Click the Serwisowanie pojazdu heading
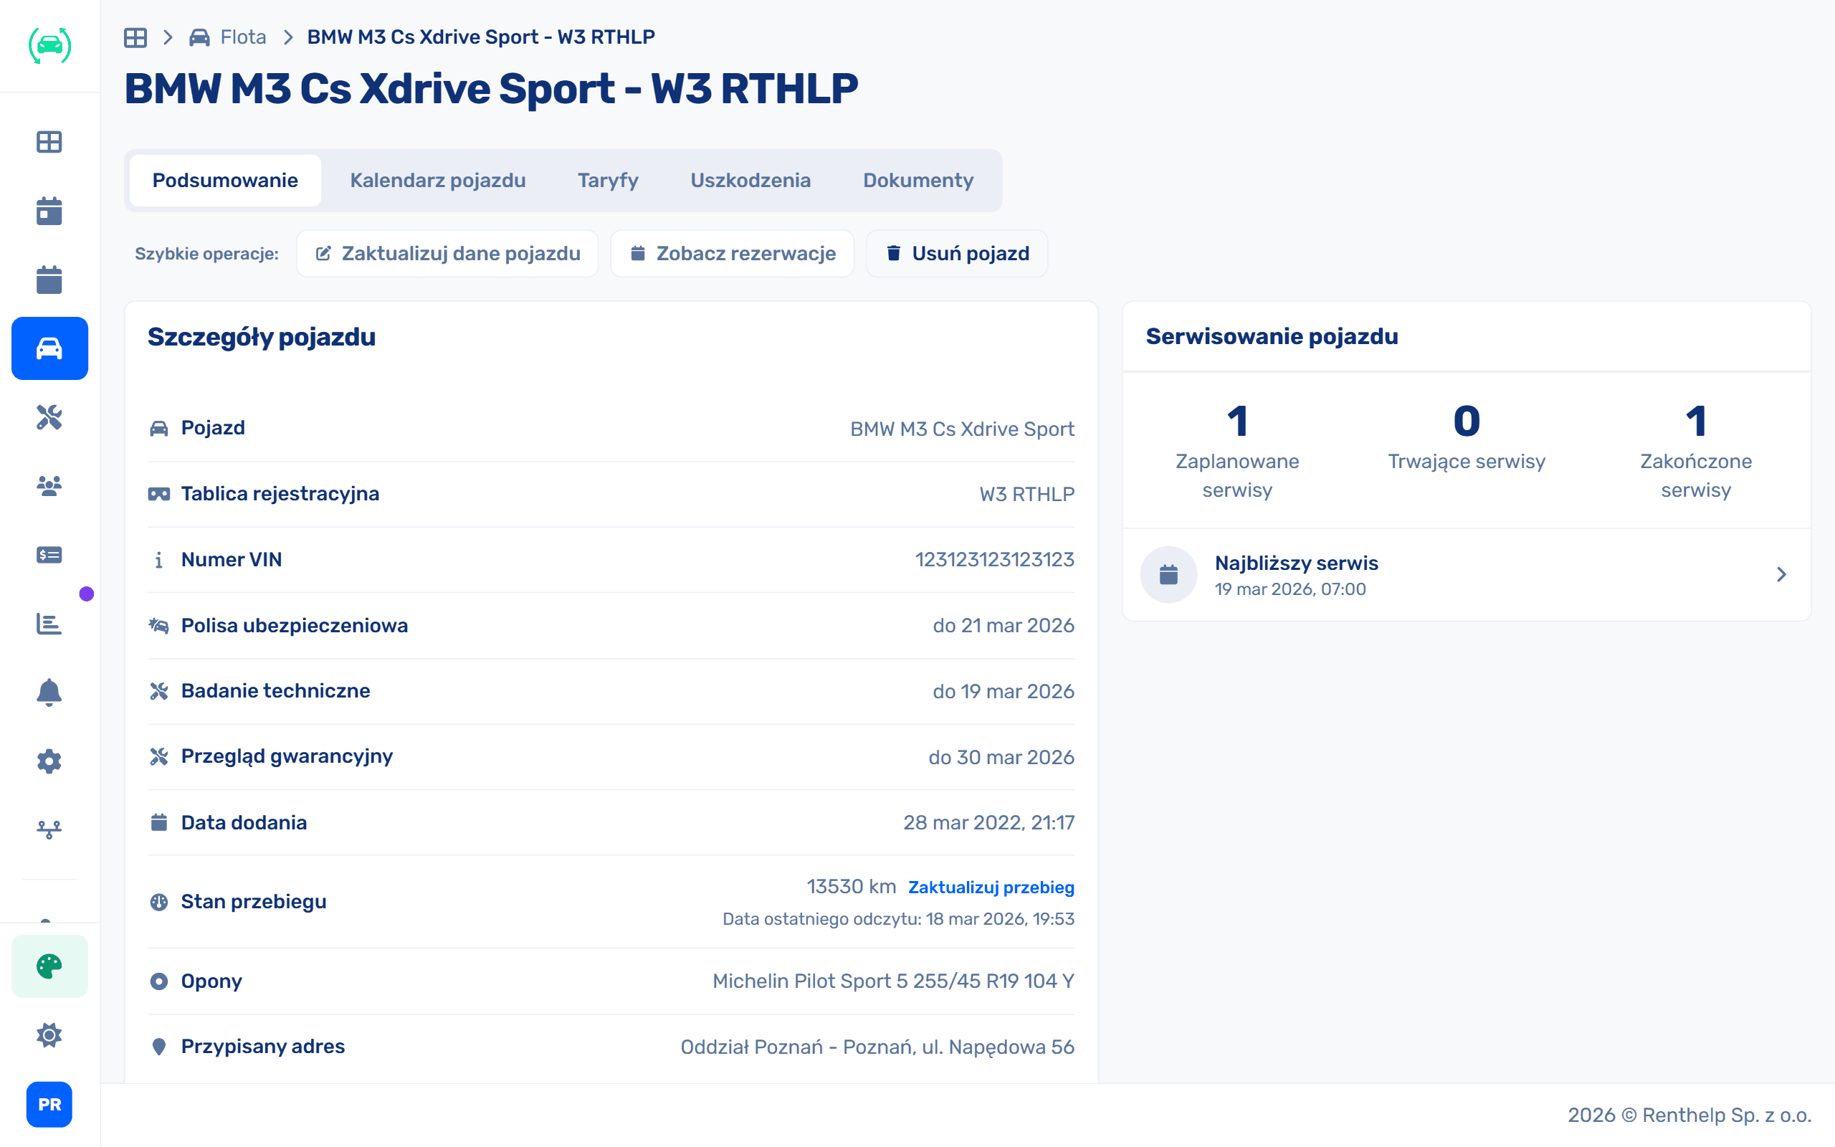Screen dimensions: 1835x1147 tap(1272, 337)
